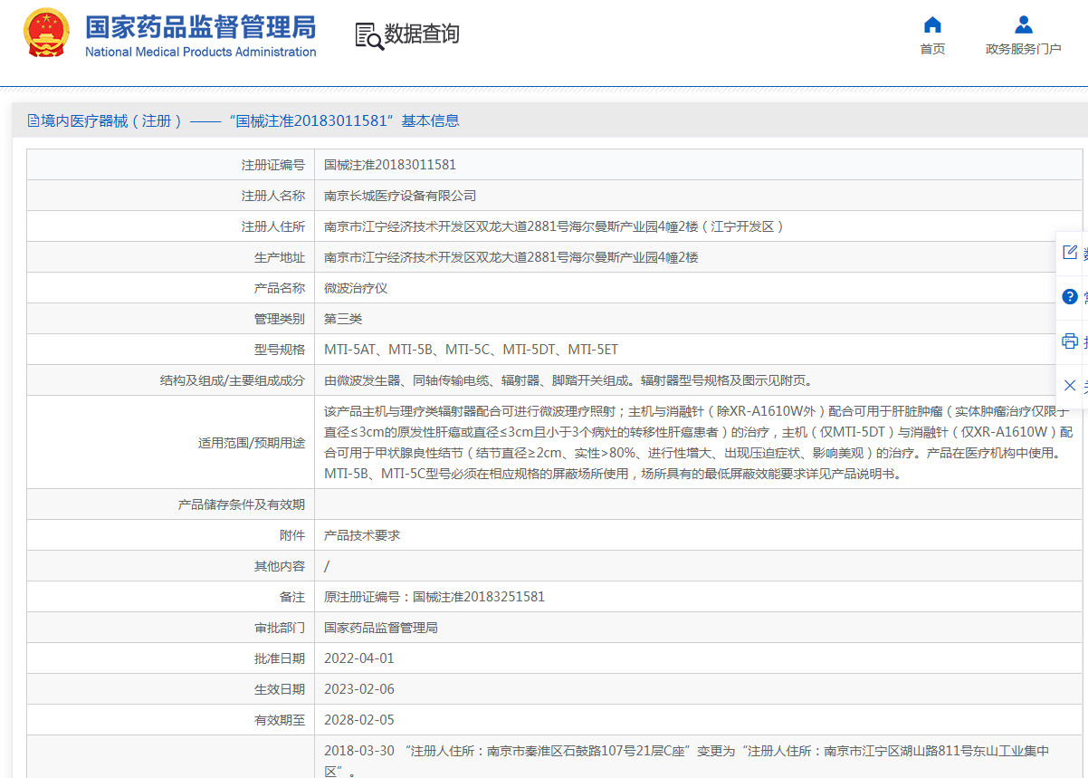Screen dimensions: 1088x778
Task: Click the 生产地址 address value
Action: (x=511, y=257)
